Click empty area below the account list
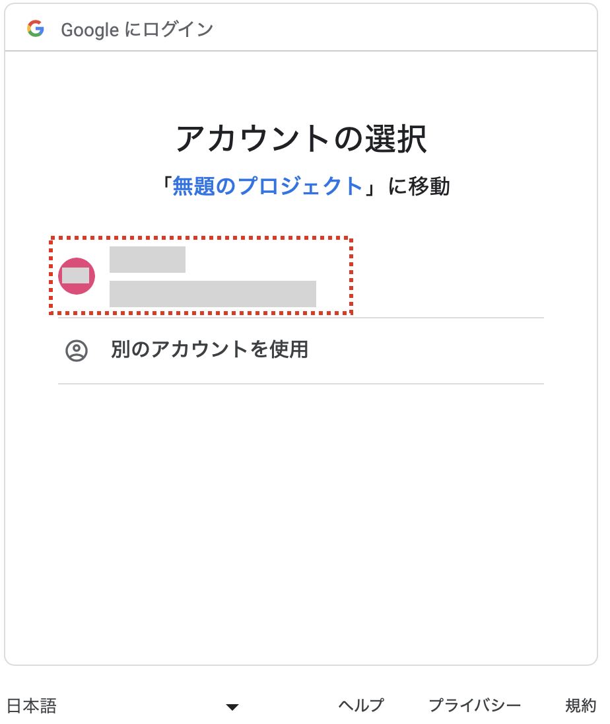 point(301,522)
